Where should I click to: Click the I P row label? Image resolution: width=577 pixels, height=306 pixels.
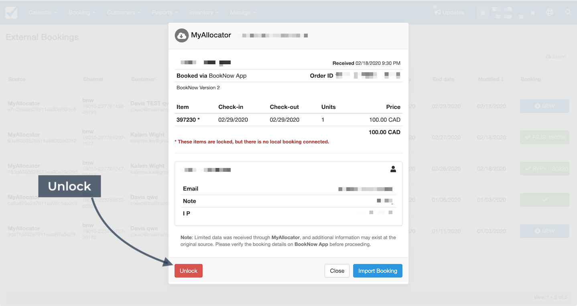point(187,213)
